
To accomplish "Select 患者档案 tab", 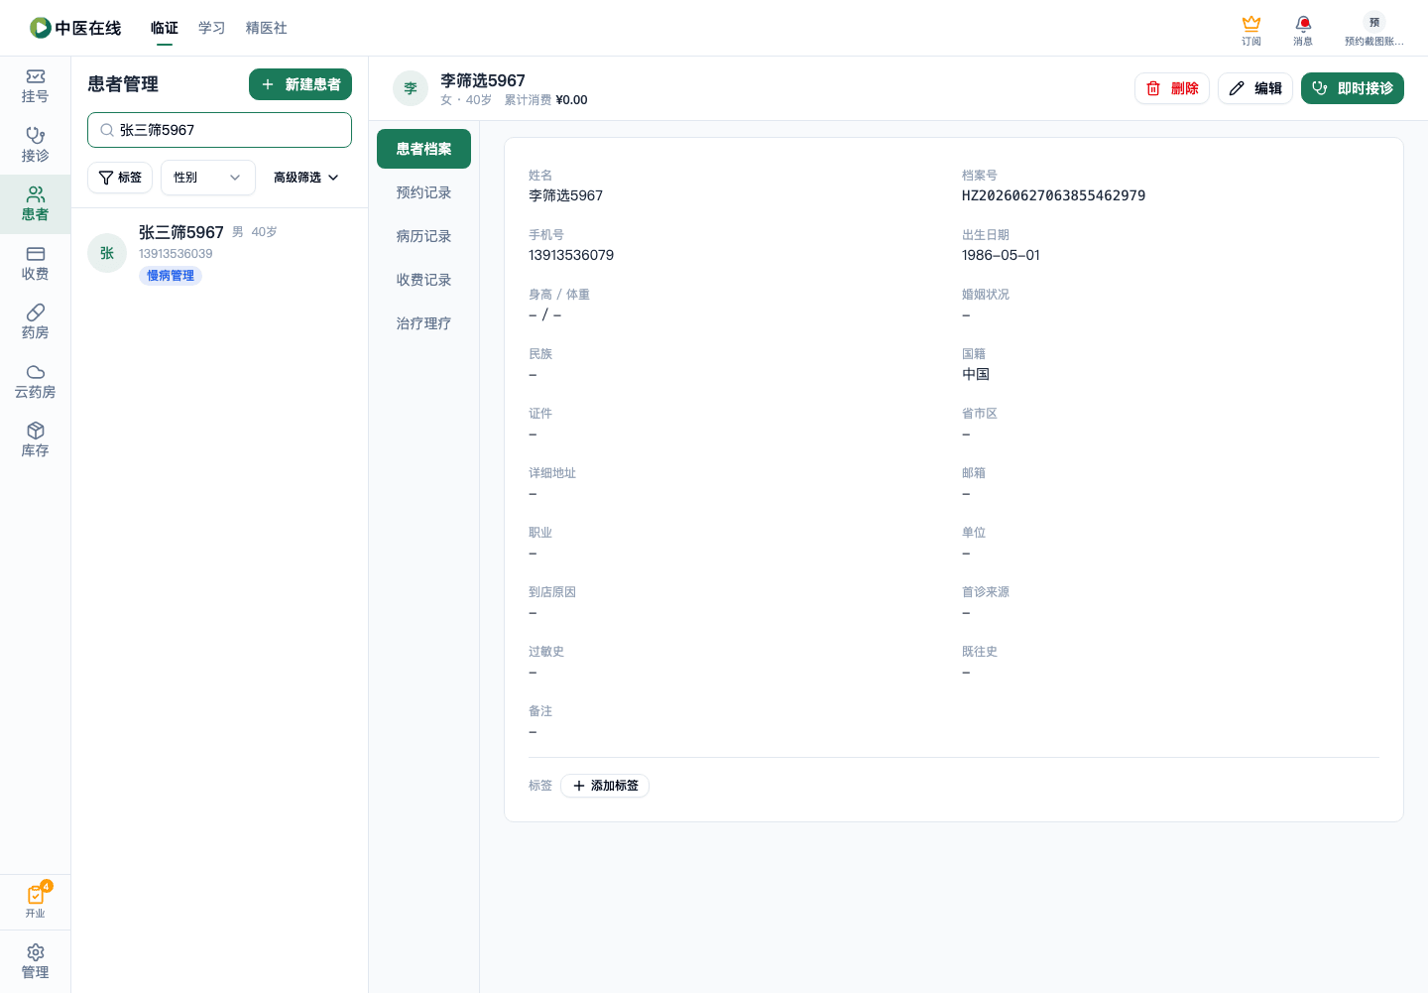I will 423,149.
